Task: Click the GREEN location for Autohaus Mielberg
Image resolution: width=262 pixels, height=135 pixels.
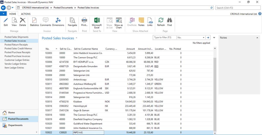Action: (158, 84)
